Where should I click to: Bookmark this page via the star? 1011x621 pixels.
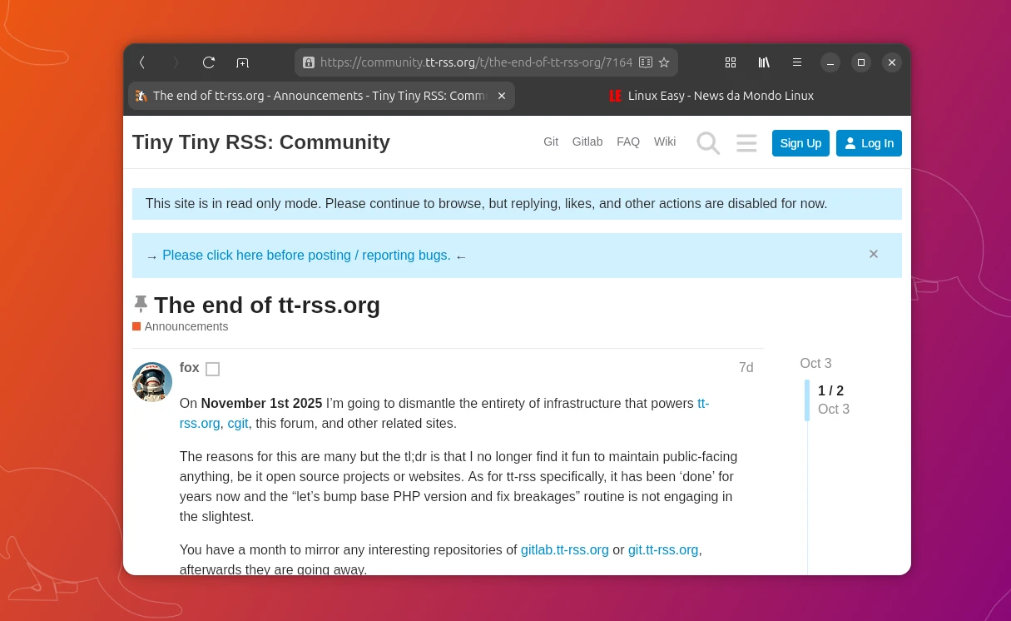coord(663,62)
